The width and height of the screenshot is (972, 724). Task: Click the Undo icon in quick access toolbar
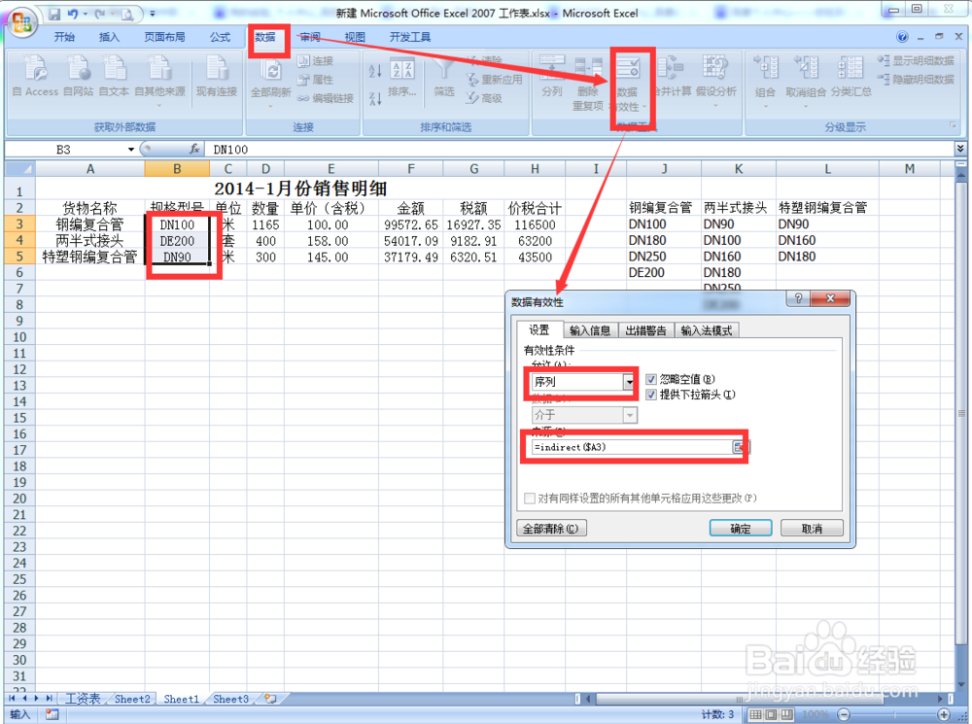[x=73, y=14]
